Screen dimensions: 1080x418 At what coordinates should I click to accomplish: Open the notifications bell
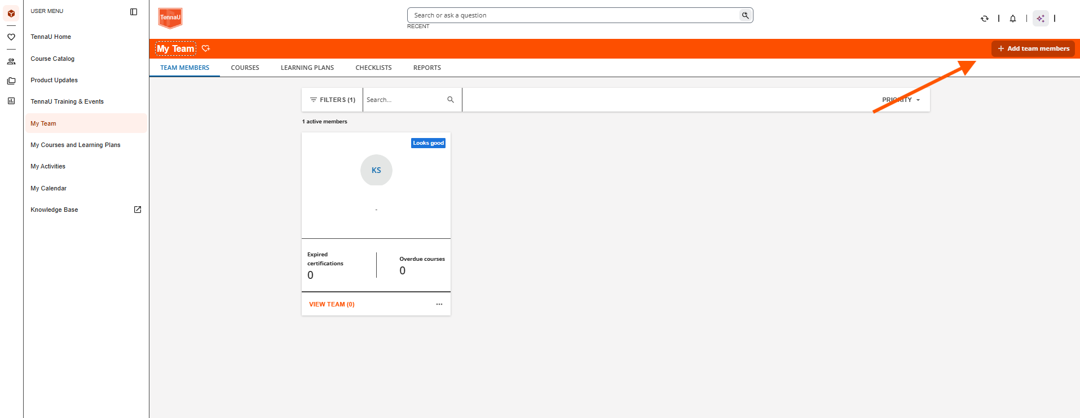pyautogui.click(x=1013, y=19)
